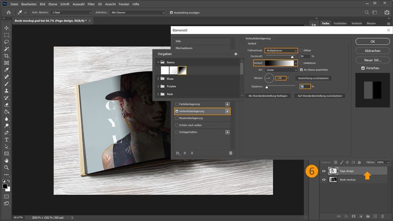The height and width of the screenshot is (221, 393).
Task: Click the trash icon in Ebenenstil dialog
Action: 230,153
